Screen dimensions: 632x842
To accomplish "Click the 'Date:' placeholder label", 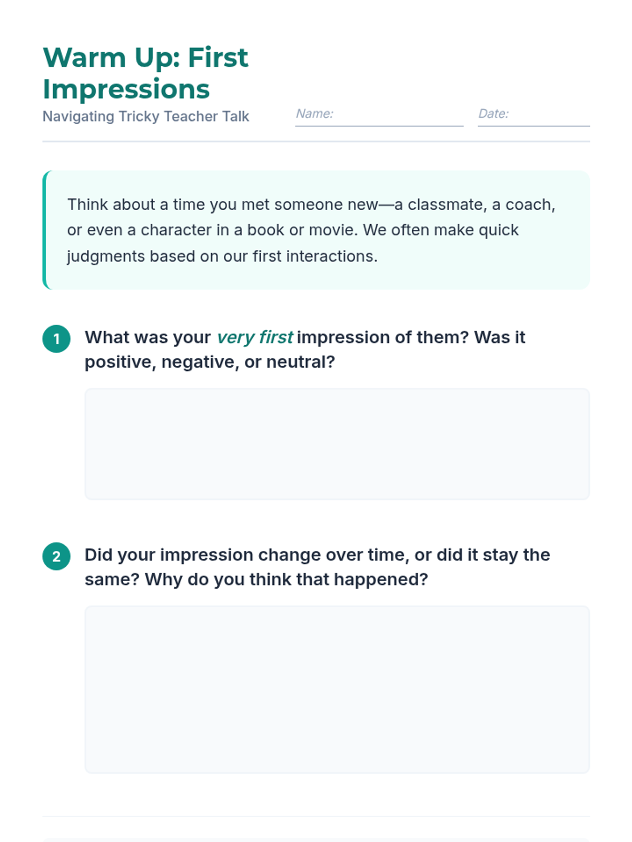I will [493, 114].
